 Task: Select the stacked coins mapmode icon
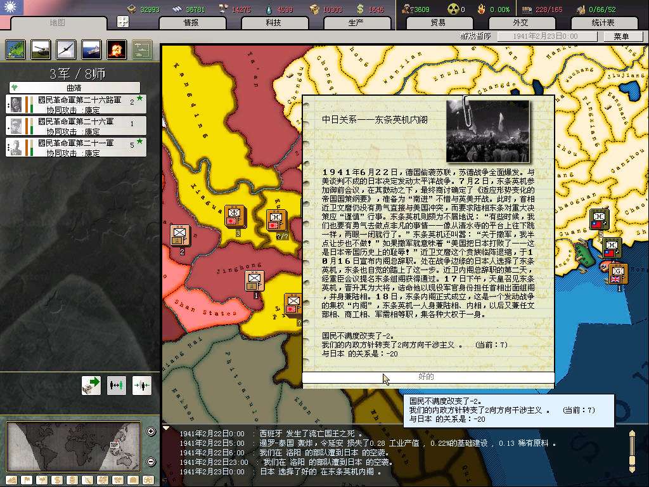point(72,481)
